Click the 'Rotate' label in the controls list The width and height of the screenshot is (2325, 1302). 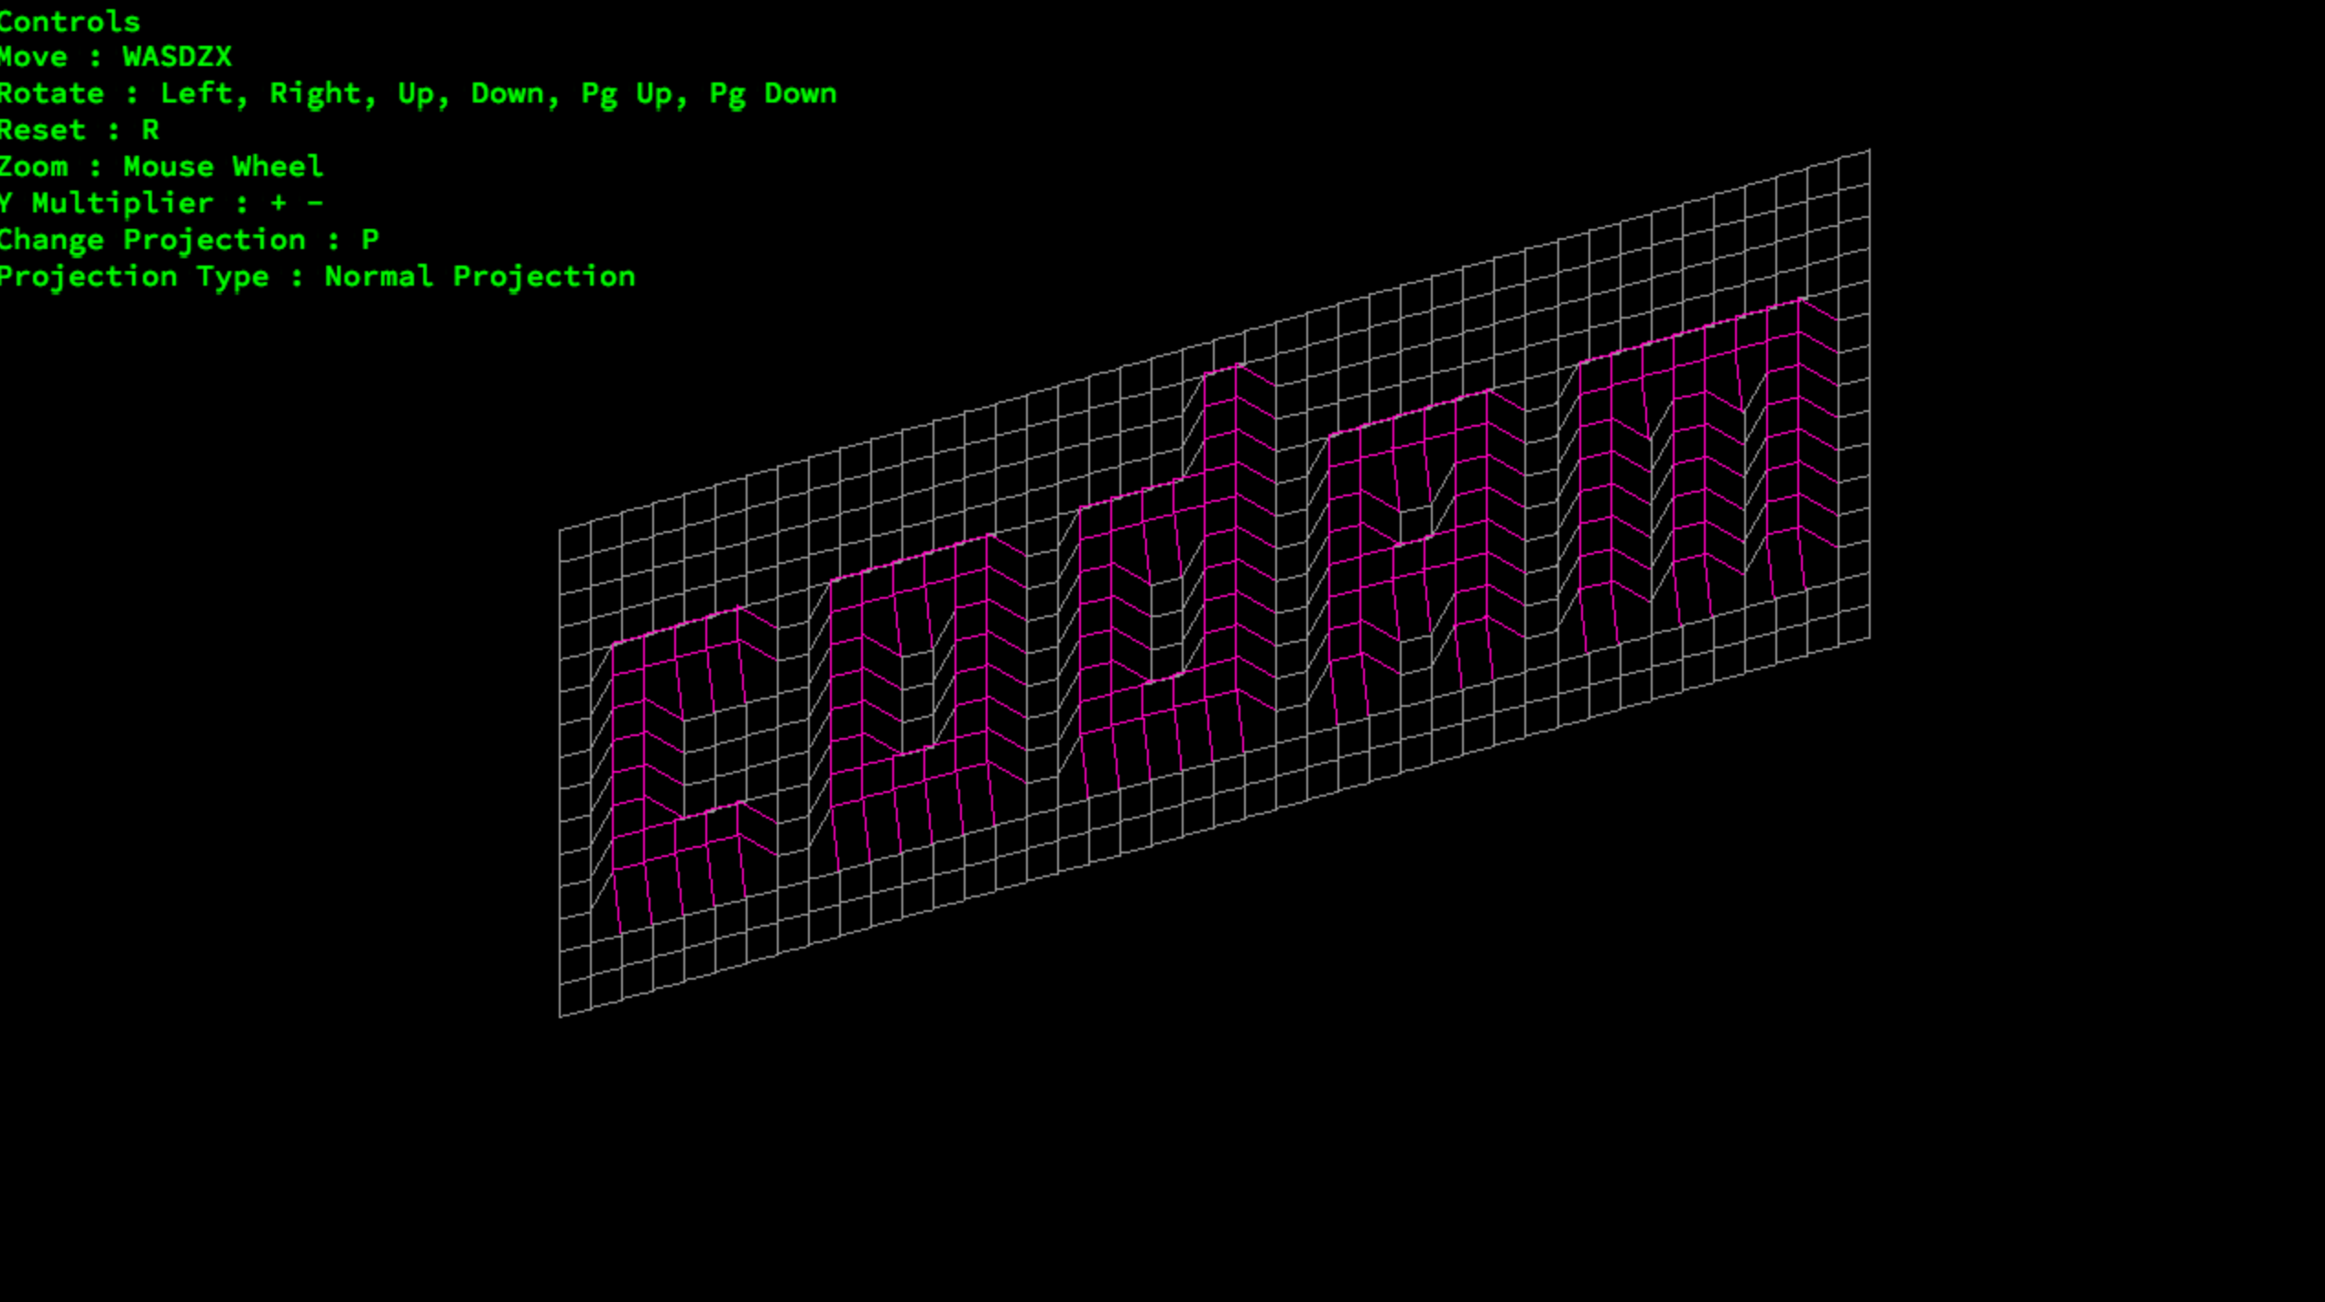coord(51,93)
